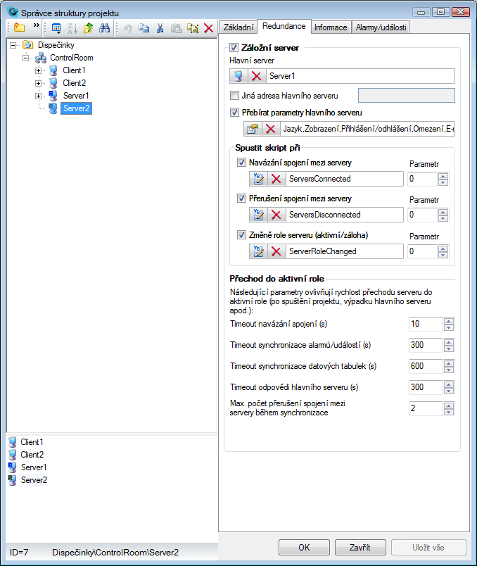Increase Timeout odpovědi hlavního serveru value
The width and height of the screenshot is (477, 566).
click(x=448, y=384)
